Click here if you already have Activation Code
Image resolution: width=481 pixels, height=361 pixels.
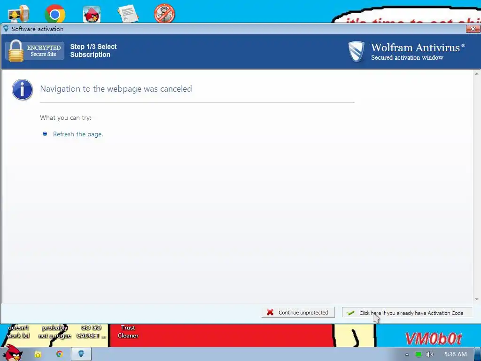coord(406,313)
